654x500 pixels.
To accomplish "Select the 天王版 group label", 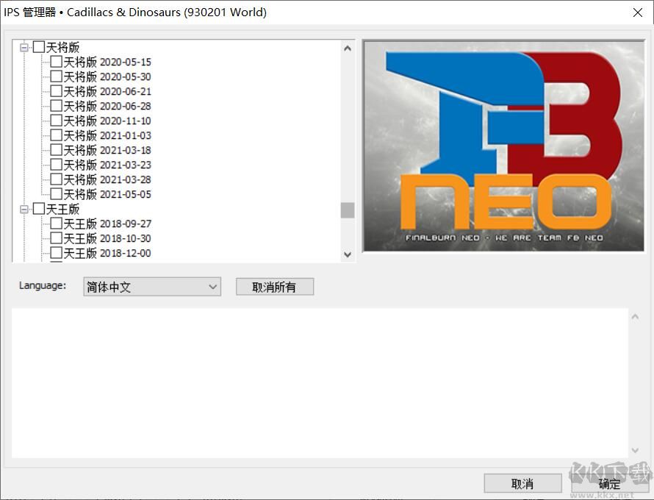I will point(62,209).
